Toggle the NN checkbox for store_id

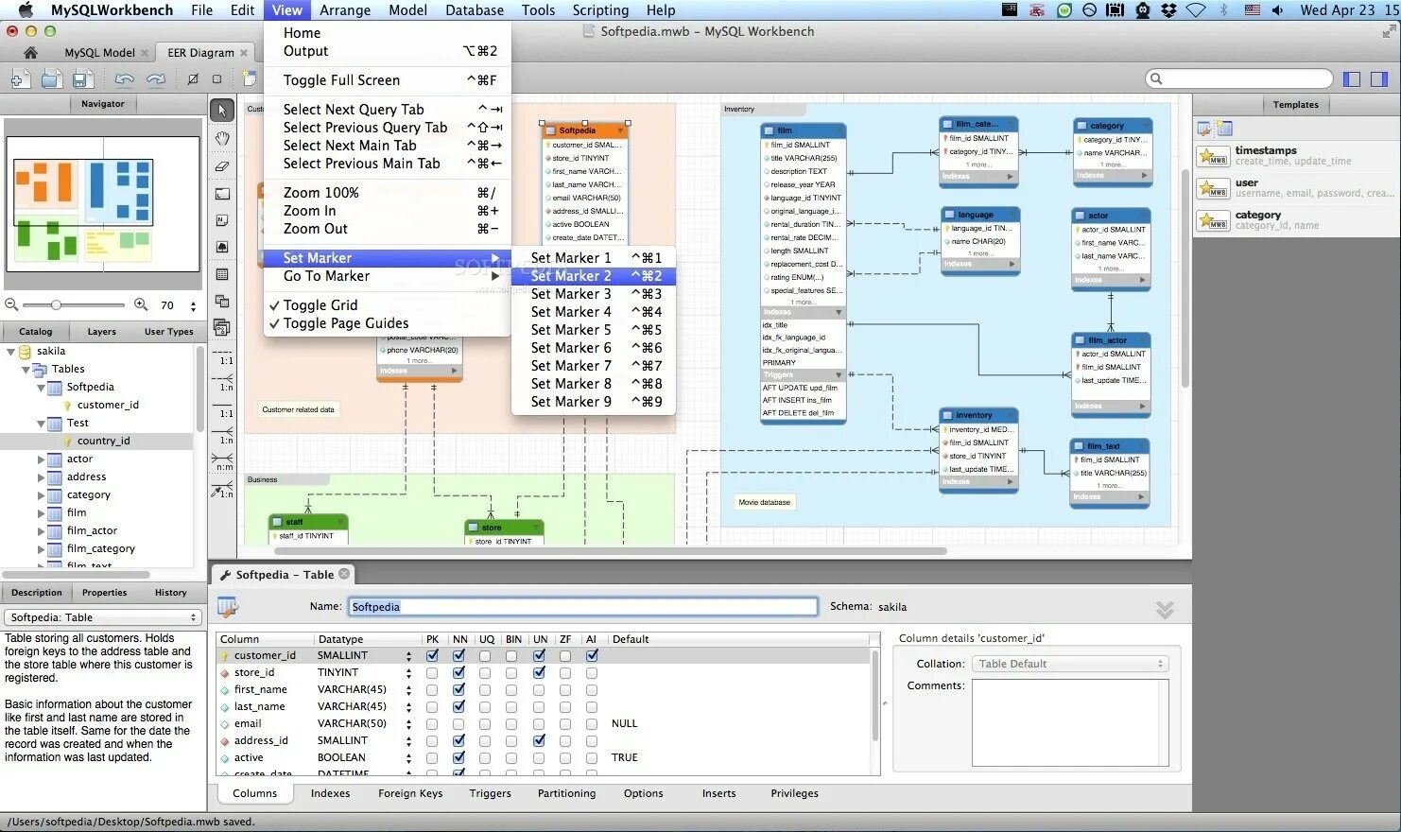coord(458,672)
